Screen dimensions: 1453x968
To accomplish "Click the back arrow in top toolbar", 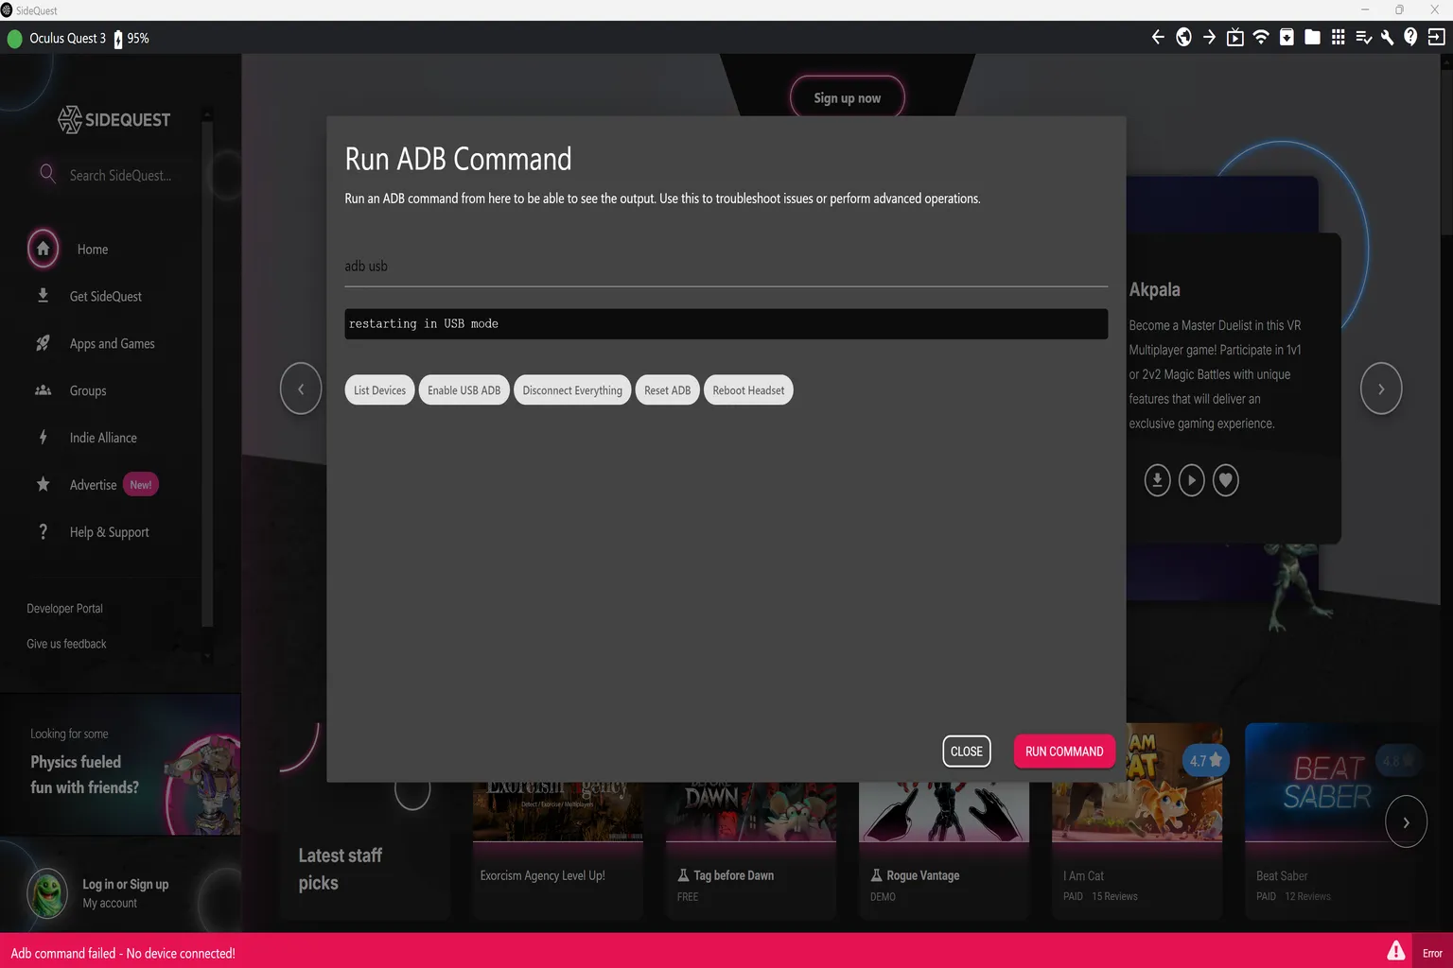I will click(1158, 37).
